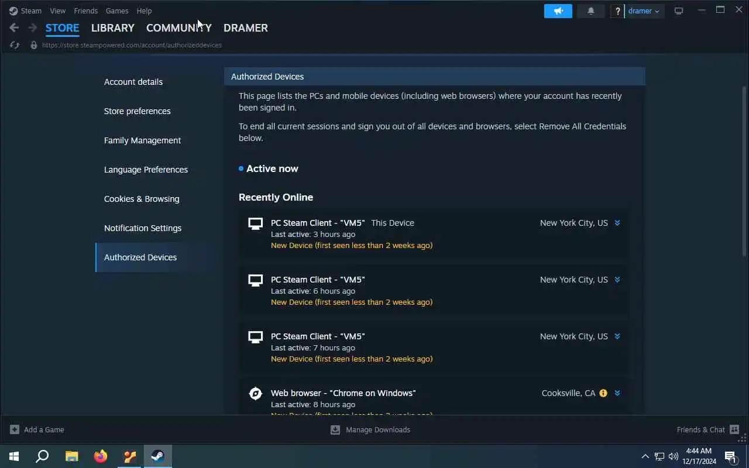
Task: Click the Friends & Chat people icon
Action: (x=734, y=429)
